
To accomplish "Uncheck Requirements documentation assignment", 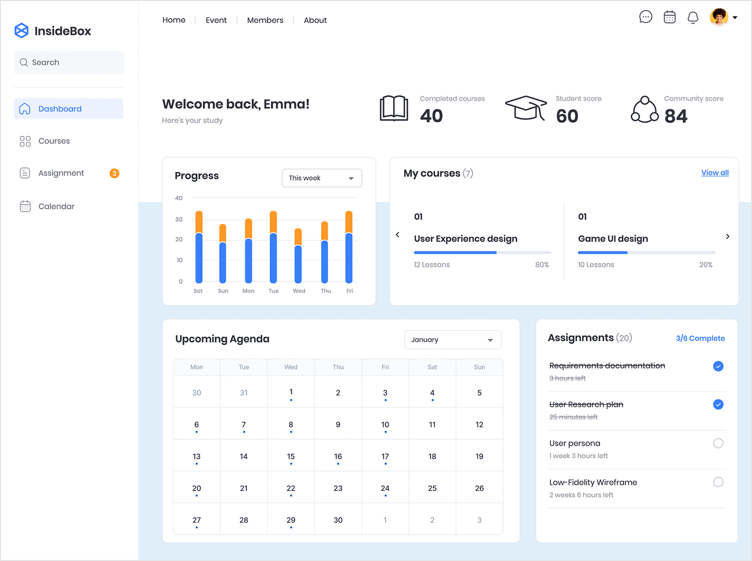I will (x=718, y=366).
